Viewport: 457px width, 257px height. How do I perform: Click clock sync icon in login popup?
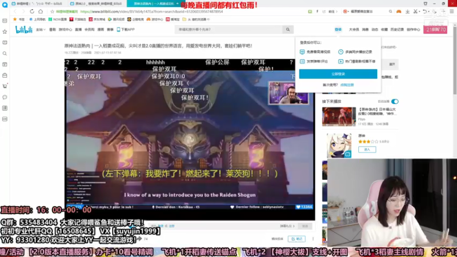click(x=340, y=51)
